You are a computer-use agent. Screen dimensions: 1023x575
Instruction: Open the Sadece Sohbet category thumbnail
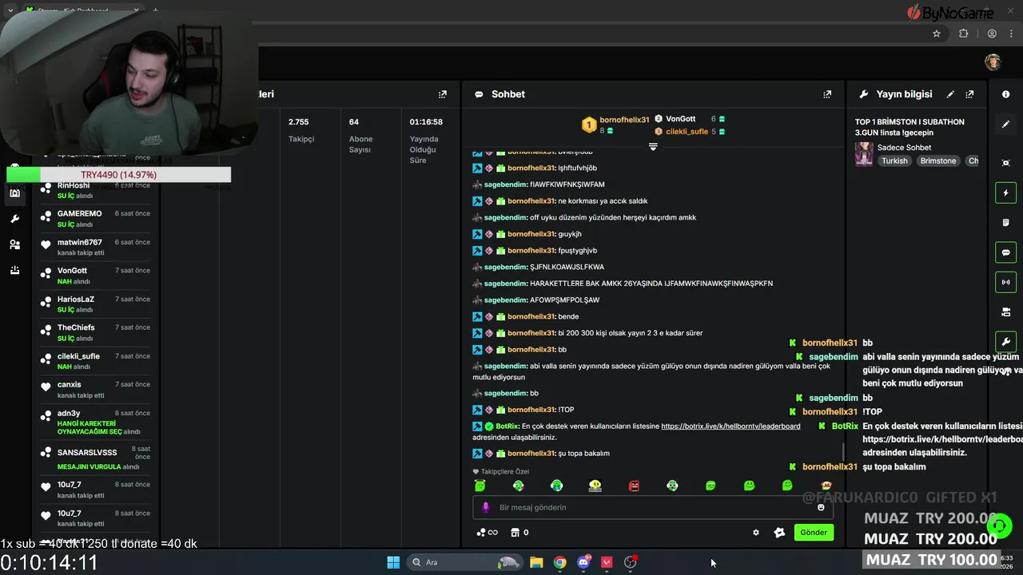[864, 154]
